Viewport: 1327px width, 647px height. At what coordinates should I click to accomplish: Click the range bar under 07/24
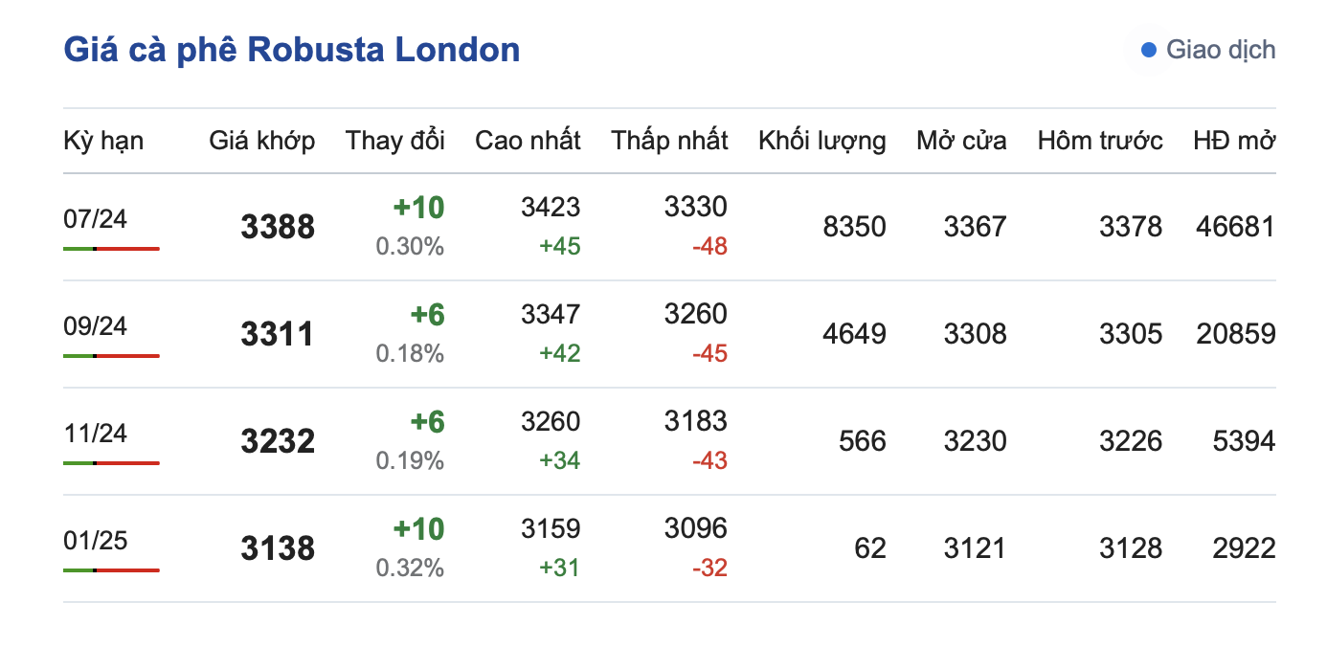[111, 249]
